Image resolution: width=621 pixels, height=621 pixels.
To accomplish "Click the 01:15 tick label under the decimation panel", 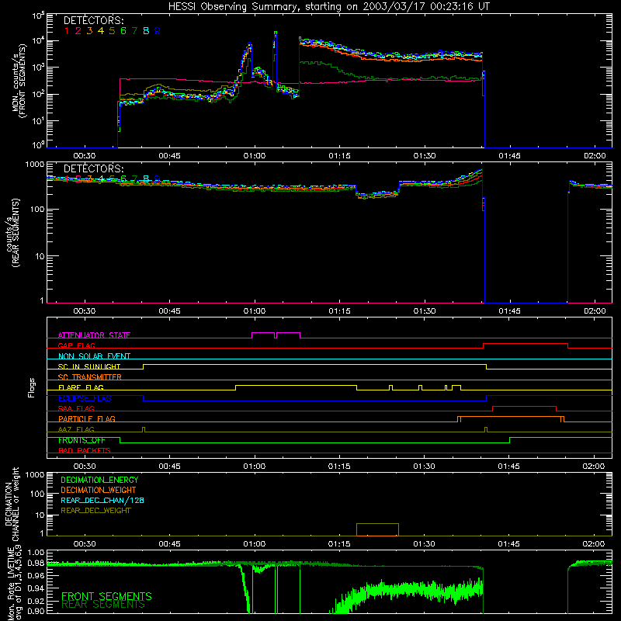I will 339,544.
